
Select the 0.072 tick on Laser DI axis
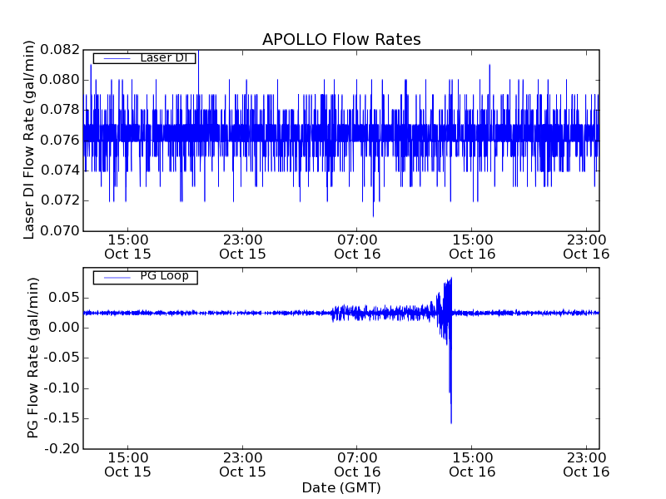click(60, 200)
